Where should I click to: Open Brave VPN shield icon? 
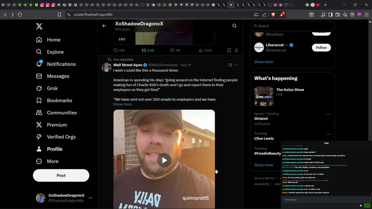(352, 15)
